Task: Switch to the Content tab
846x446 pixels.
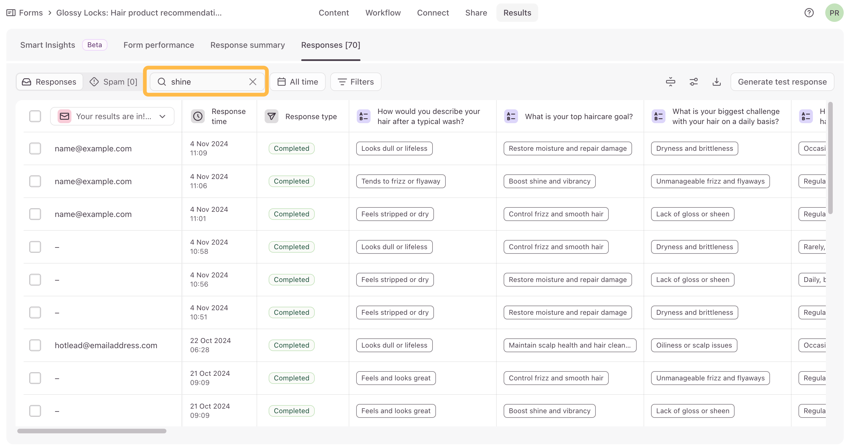Action: (x=333, y=13)
